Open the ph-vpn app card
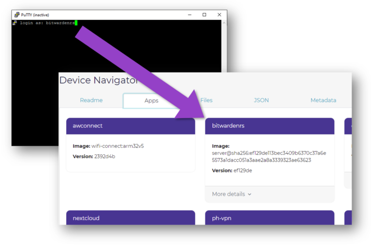 point(270,217)
